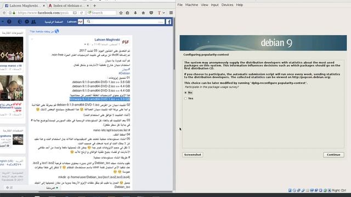This screenshot has height=197, width=351.
Task: Click VirtualBox hard disk status icon
Action: tap(290, 190)
